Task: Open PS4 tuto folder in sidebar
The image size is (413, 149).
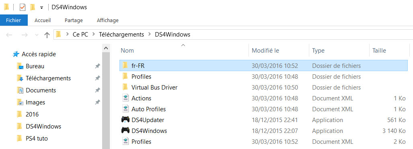Action: 37,138
